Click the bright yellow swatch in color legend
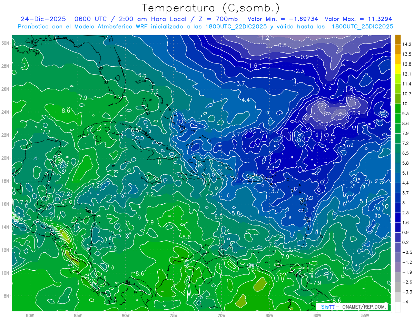The image size is (414, 320). click(x=398, y=69)
